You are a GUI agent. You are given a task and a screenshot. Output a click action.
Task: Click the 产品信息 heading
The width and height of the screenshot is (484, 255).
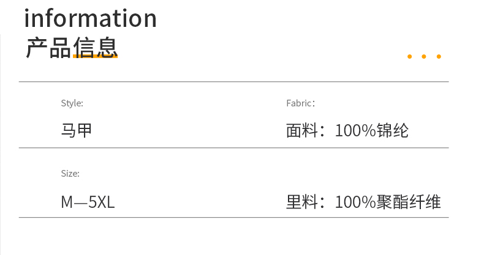[x=72, y=47]
